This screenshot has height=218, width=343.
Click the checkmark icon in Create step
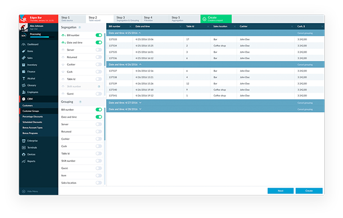(204, 19)
